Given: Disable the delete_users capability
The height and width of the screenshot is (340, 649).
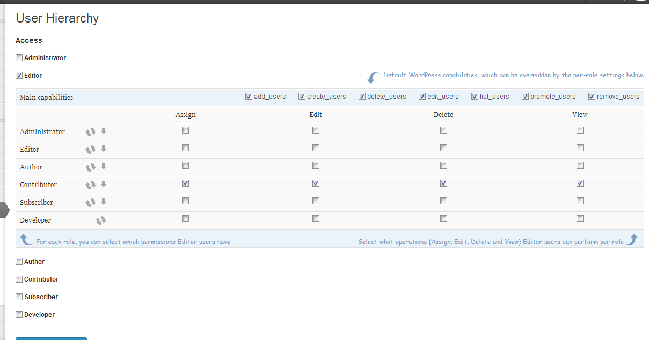Looking at the screenshot, I should click(362, 97).
